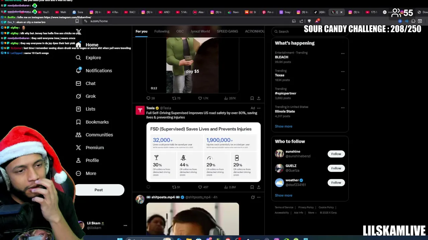428x240 pixels.
Task: Click Grok icon on shitposts.mp4 post
Action: [x=253, y=197]
